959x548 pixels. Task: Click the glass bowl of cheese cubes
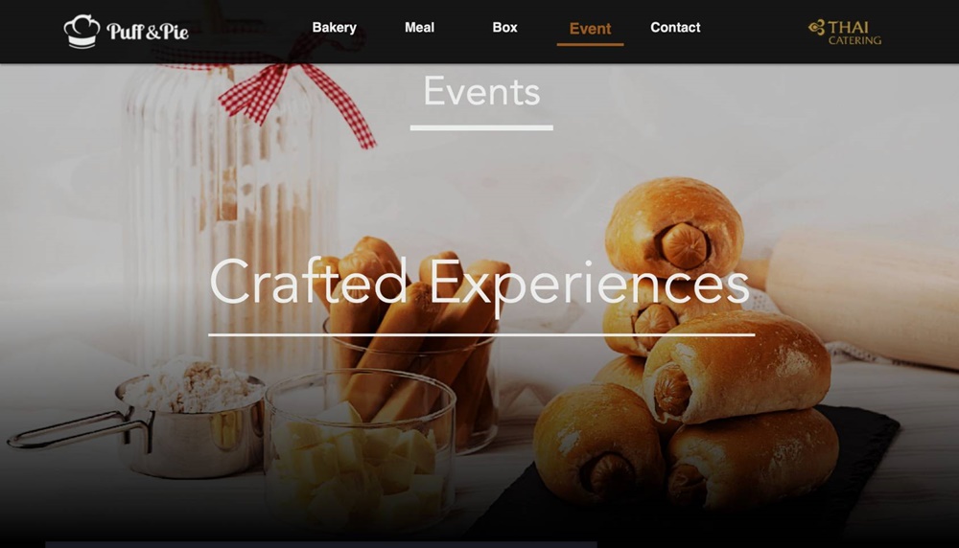coord(360,452)
